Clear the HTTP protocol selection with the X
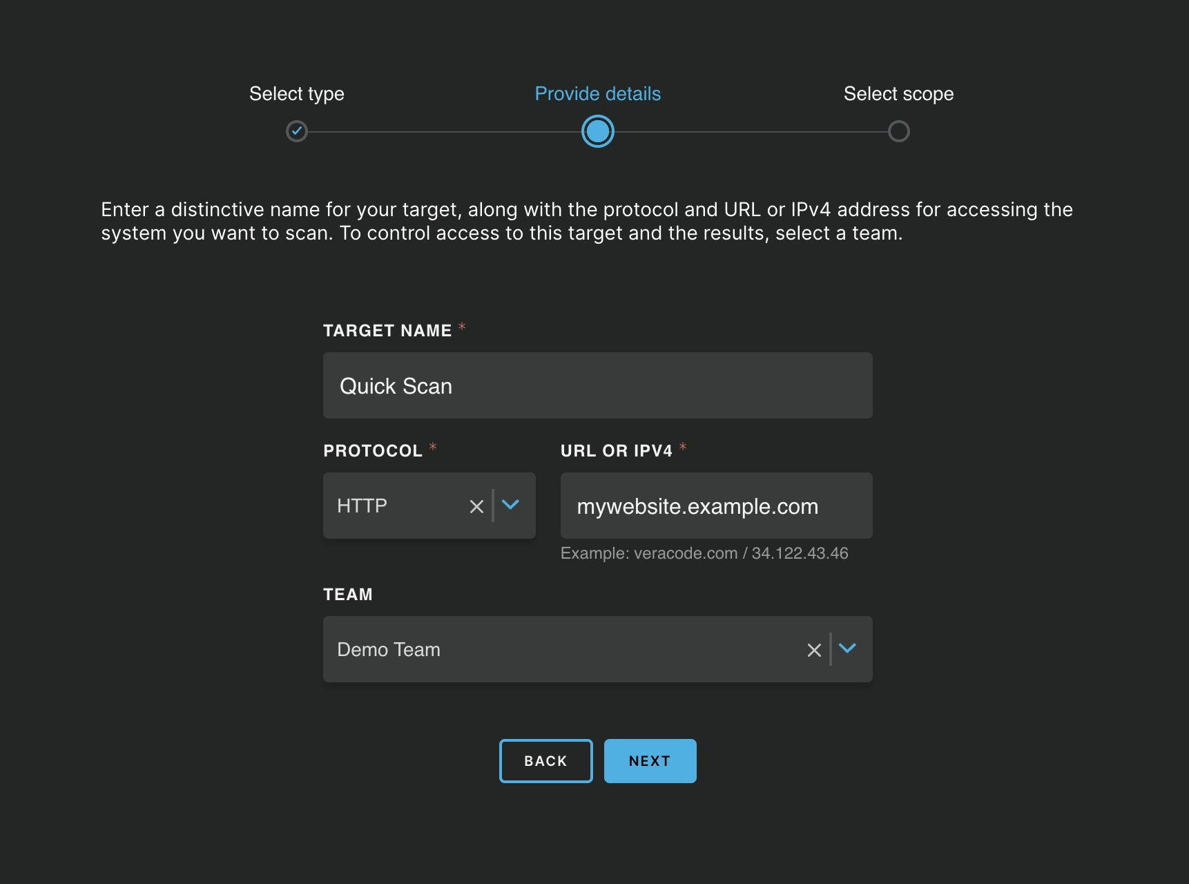The height and width of the screenshot is (884, 1189). coord(476,506)
